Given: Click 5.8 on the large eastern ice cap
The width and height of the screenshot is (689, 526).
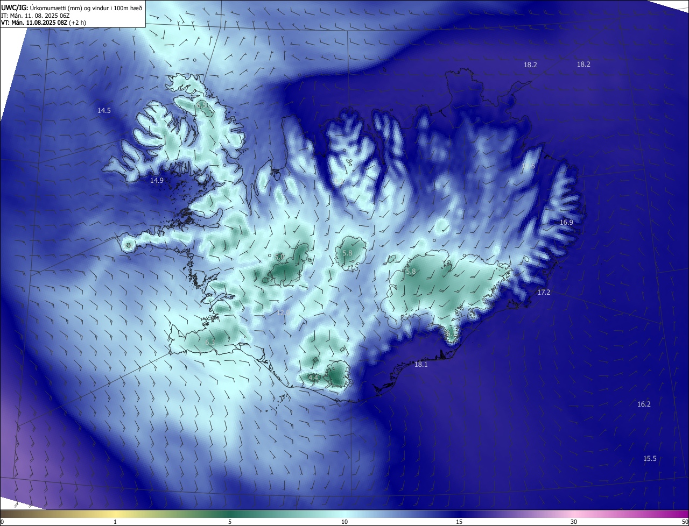Looking at the screenshot, I should (411, 272).
